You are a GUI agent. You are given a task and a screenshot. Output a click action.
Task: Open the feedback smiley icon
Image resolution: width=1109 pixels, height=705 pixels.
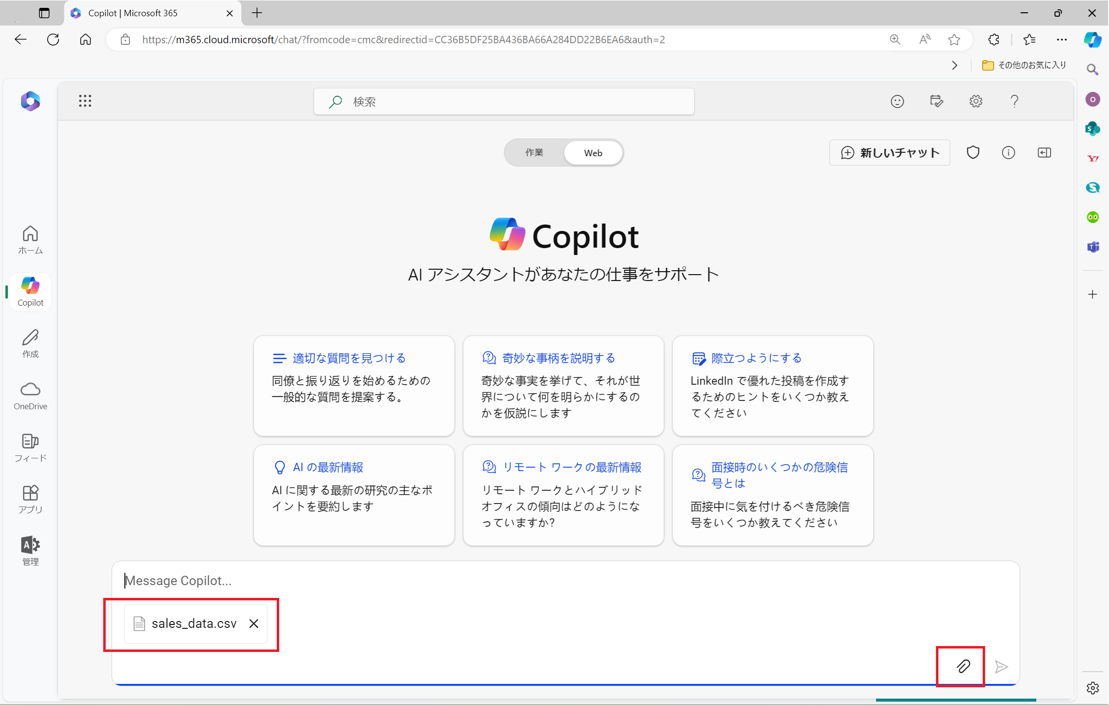pyautogui.click(x=897, y=102)
